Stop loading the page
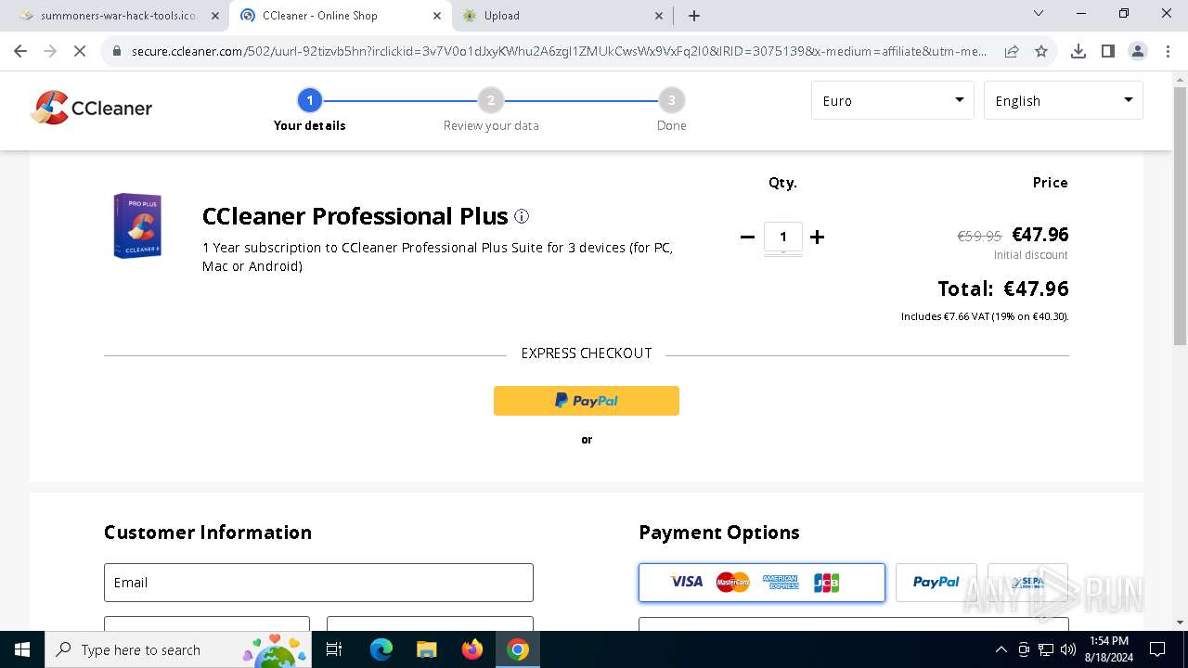Image resolution: width=1188 pixels, height=668 pixels. pos(80,51)
